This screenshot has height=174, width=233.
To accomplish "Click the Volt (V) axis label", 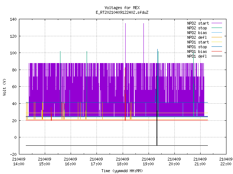I will tap(4, 87).
